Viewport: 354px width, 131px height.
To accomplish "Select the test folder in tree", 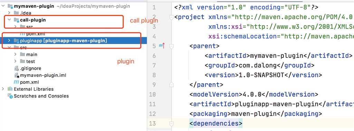I will click(x=30, y=62).
